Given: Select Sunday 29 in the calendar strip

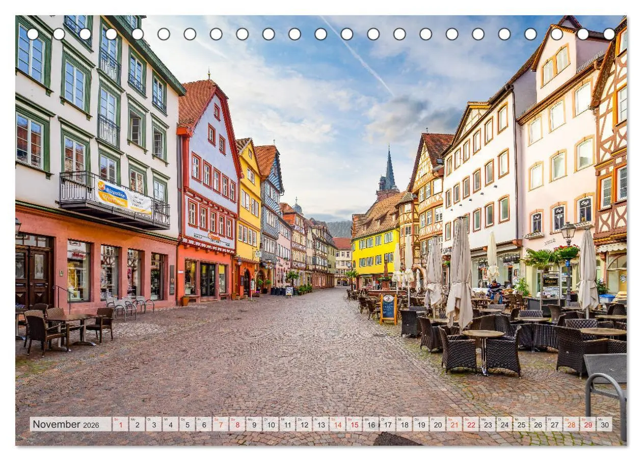Looking at the screenshot, I should [587, 424].
